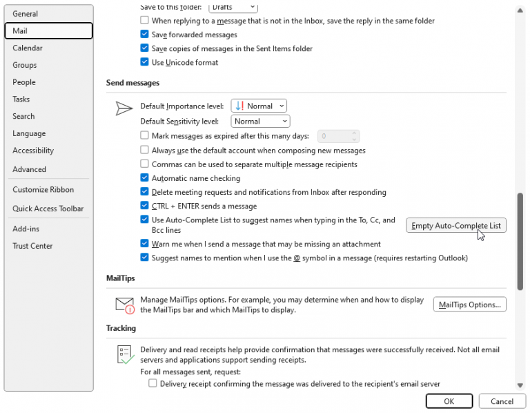The image size is (530, 413).
Task: Open Customize Ribbon settings
Action: [49, 189]
